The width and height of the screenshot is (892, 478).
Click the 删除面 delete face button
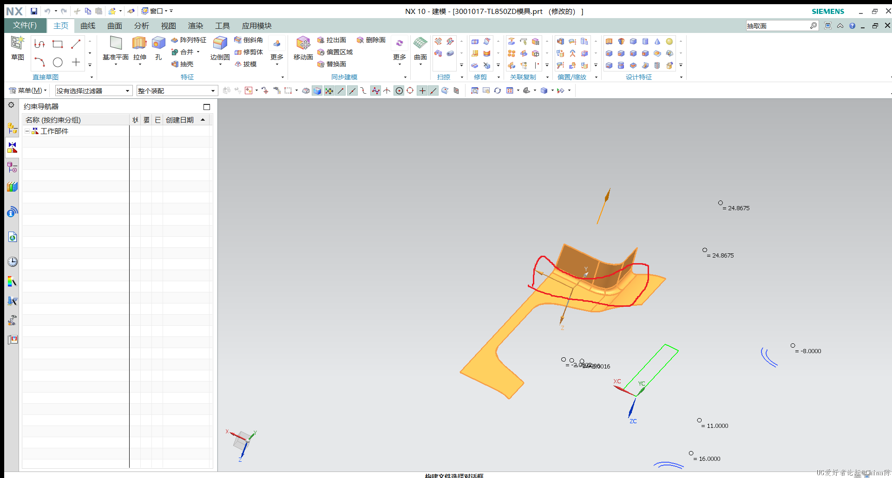(x=371, y=40)
